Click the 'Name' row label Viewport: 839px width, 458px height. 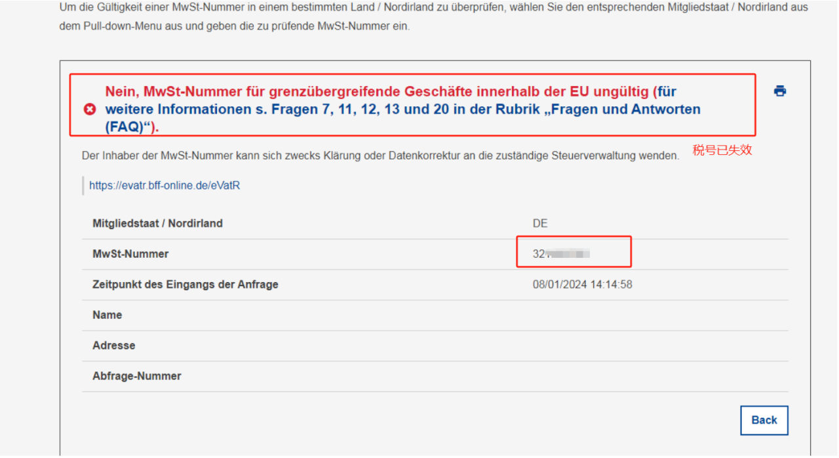(x=107, y=315)
